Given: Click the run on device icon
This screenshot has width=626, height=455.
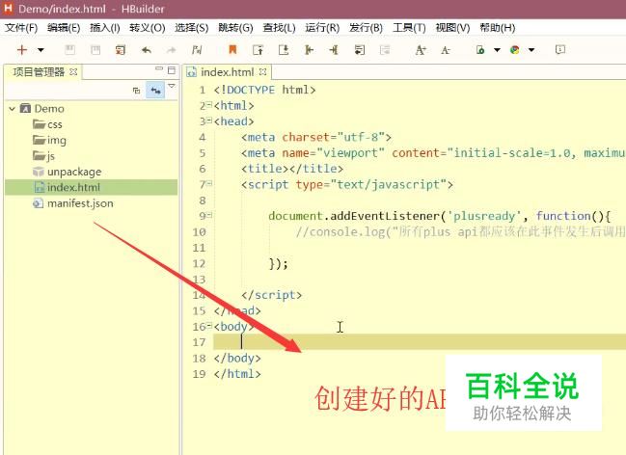Looking at the screenshot, I should (x=480, y=50).
